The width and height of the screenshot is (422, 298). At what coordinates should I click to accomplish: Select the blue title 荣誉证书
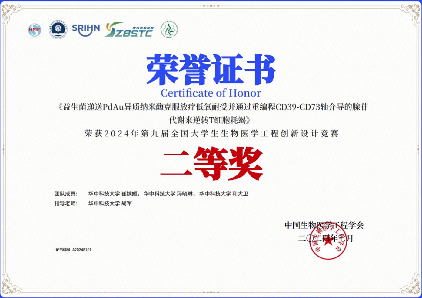(x=211, y=70)
